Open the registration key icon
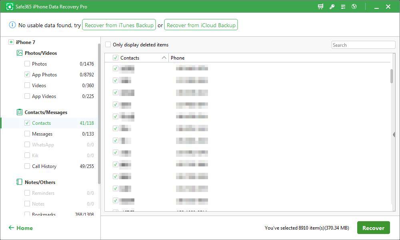 [332, 7]
